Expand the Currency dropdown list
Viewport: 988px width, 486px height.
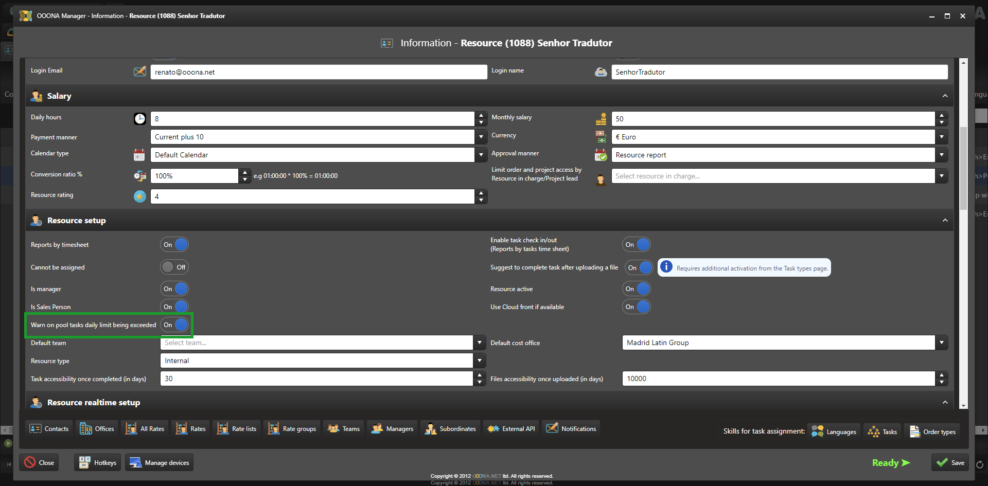click(941, 137)
